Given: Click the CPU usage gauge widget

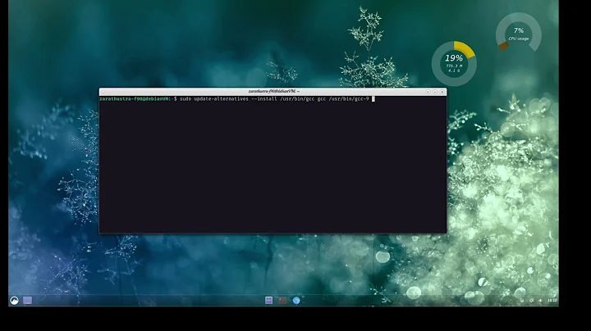Looking at the screenshot, I should pos(518,34).
